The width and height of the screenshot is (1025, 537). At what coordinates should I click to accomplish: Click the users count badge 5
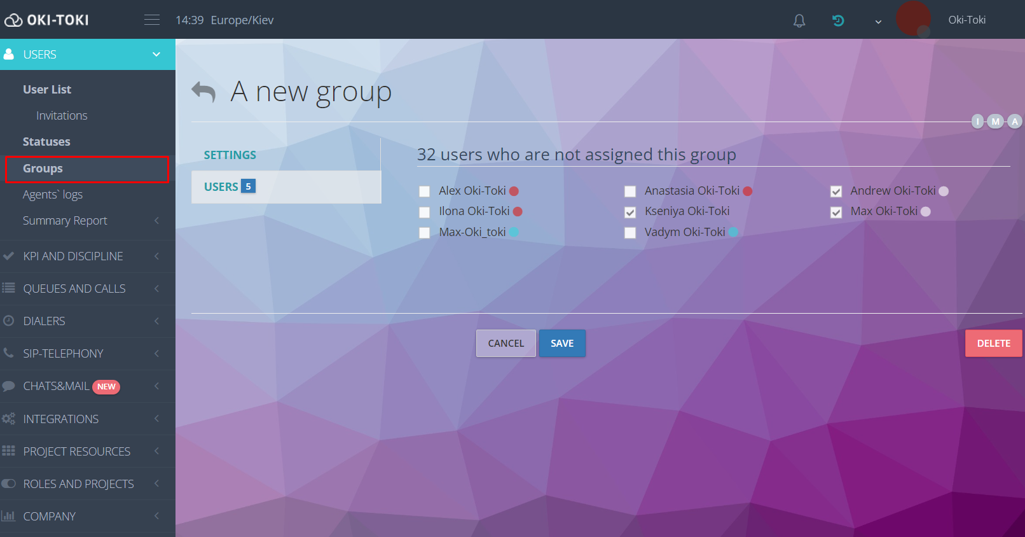[x=249, y=186]
